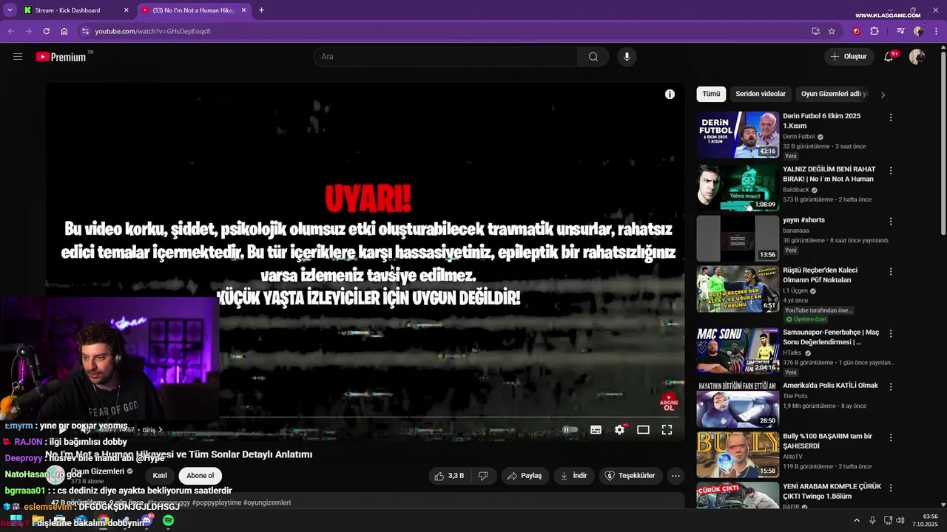
Task: Enter fullscreen mode
Action: point(667,429)
